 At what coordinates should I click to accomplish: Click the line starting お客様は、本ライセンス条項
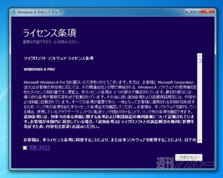(x=110, y=140)
